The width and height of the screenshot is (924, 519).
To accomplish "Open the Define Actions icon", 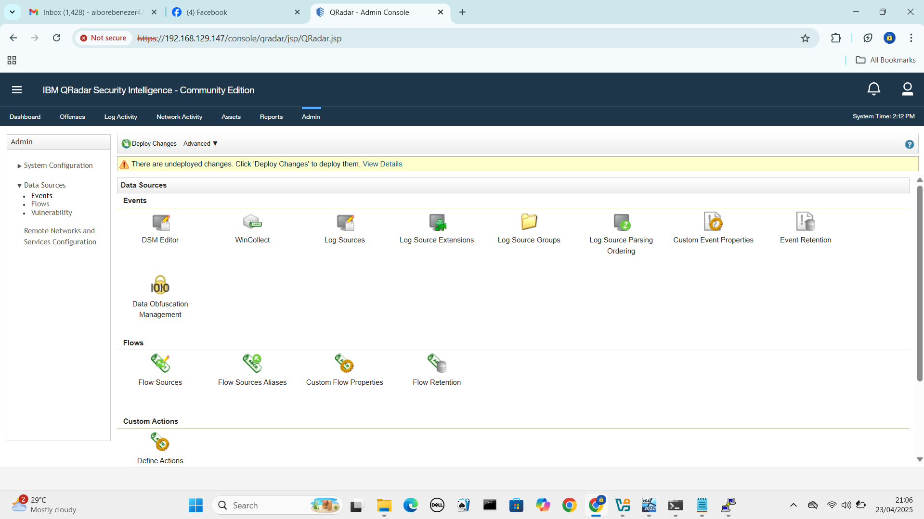I will (160, 442).
